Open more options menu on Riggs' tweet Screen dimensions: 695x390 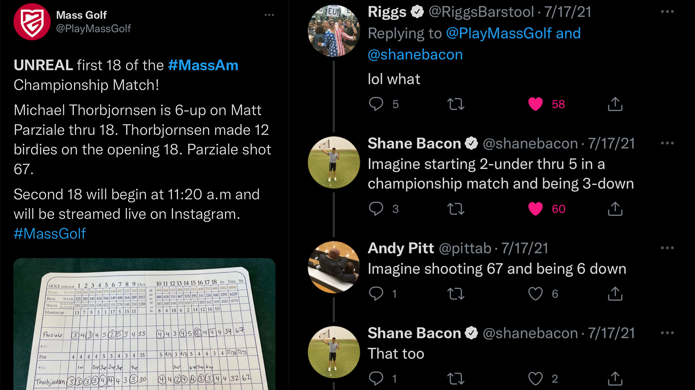tap(667, 12)
